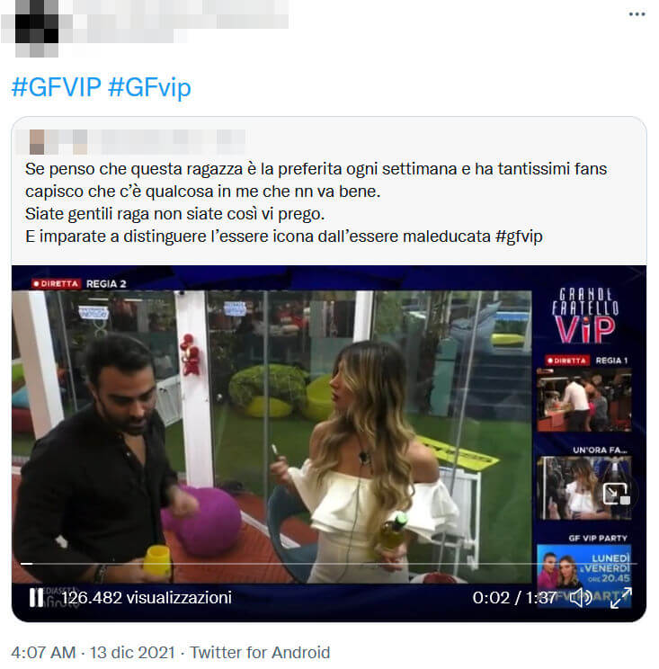The height and width of the screenshot is (669, 659).
Task: Open quoted tweet author's avatar
Action: click(37, 142)
